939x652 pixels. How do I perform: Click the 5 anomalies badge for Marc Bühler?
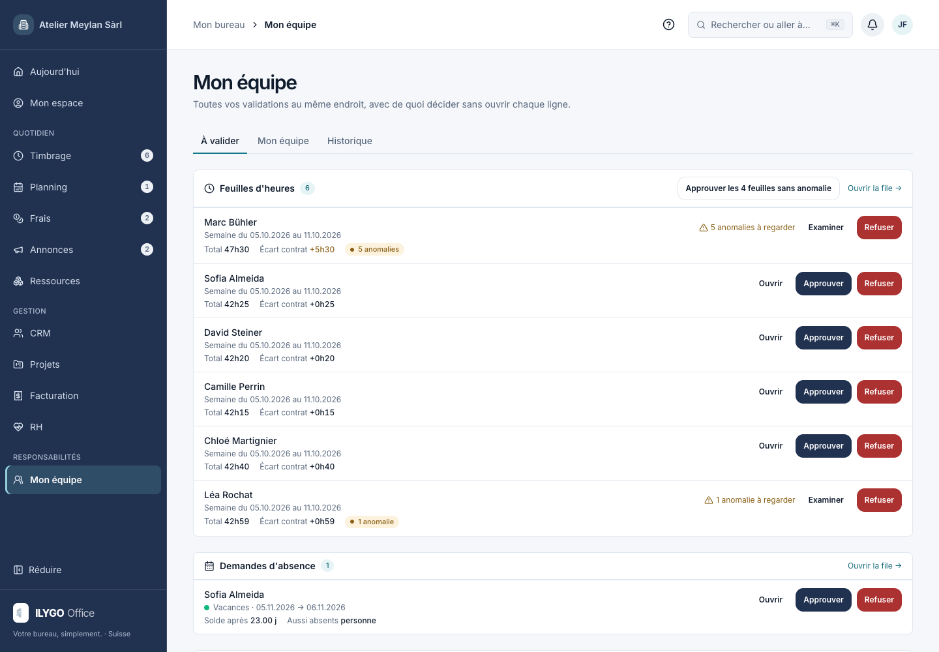pos(374,250)
